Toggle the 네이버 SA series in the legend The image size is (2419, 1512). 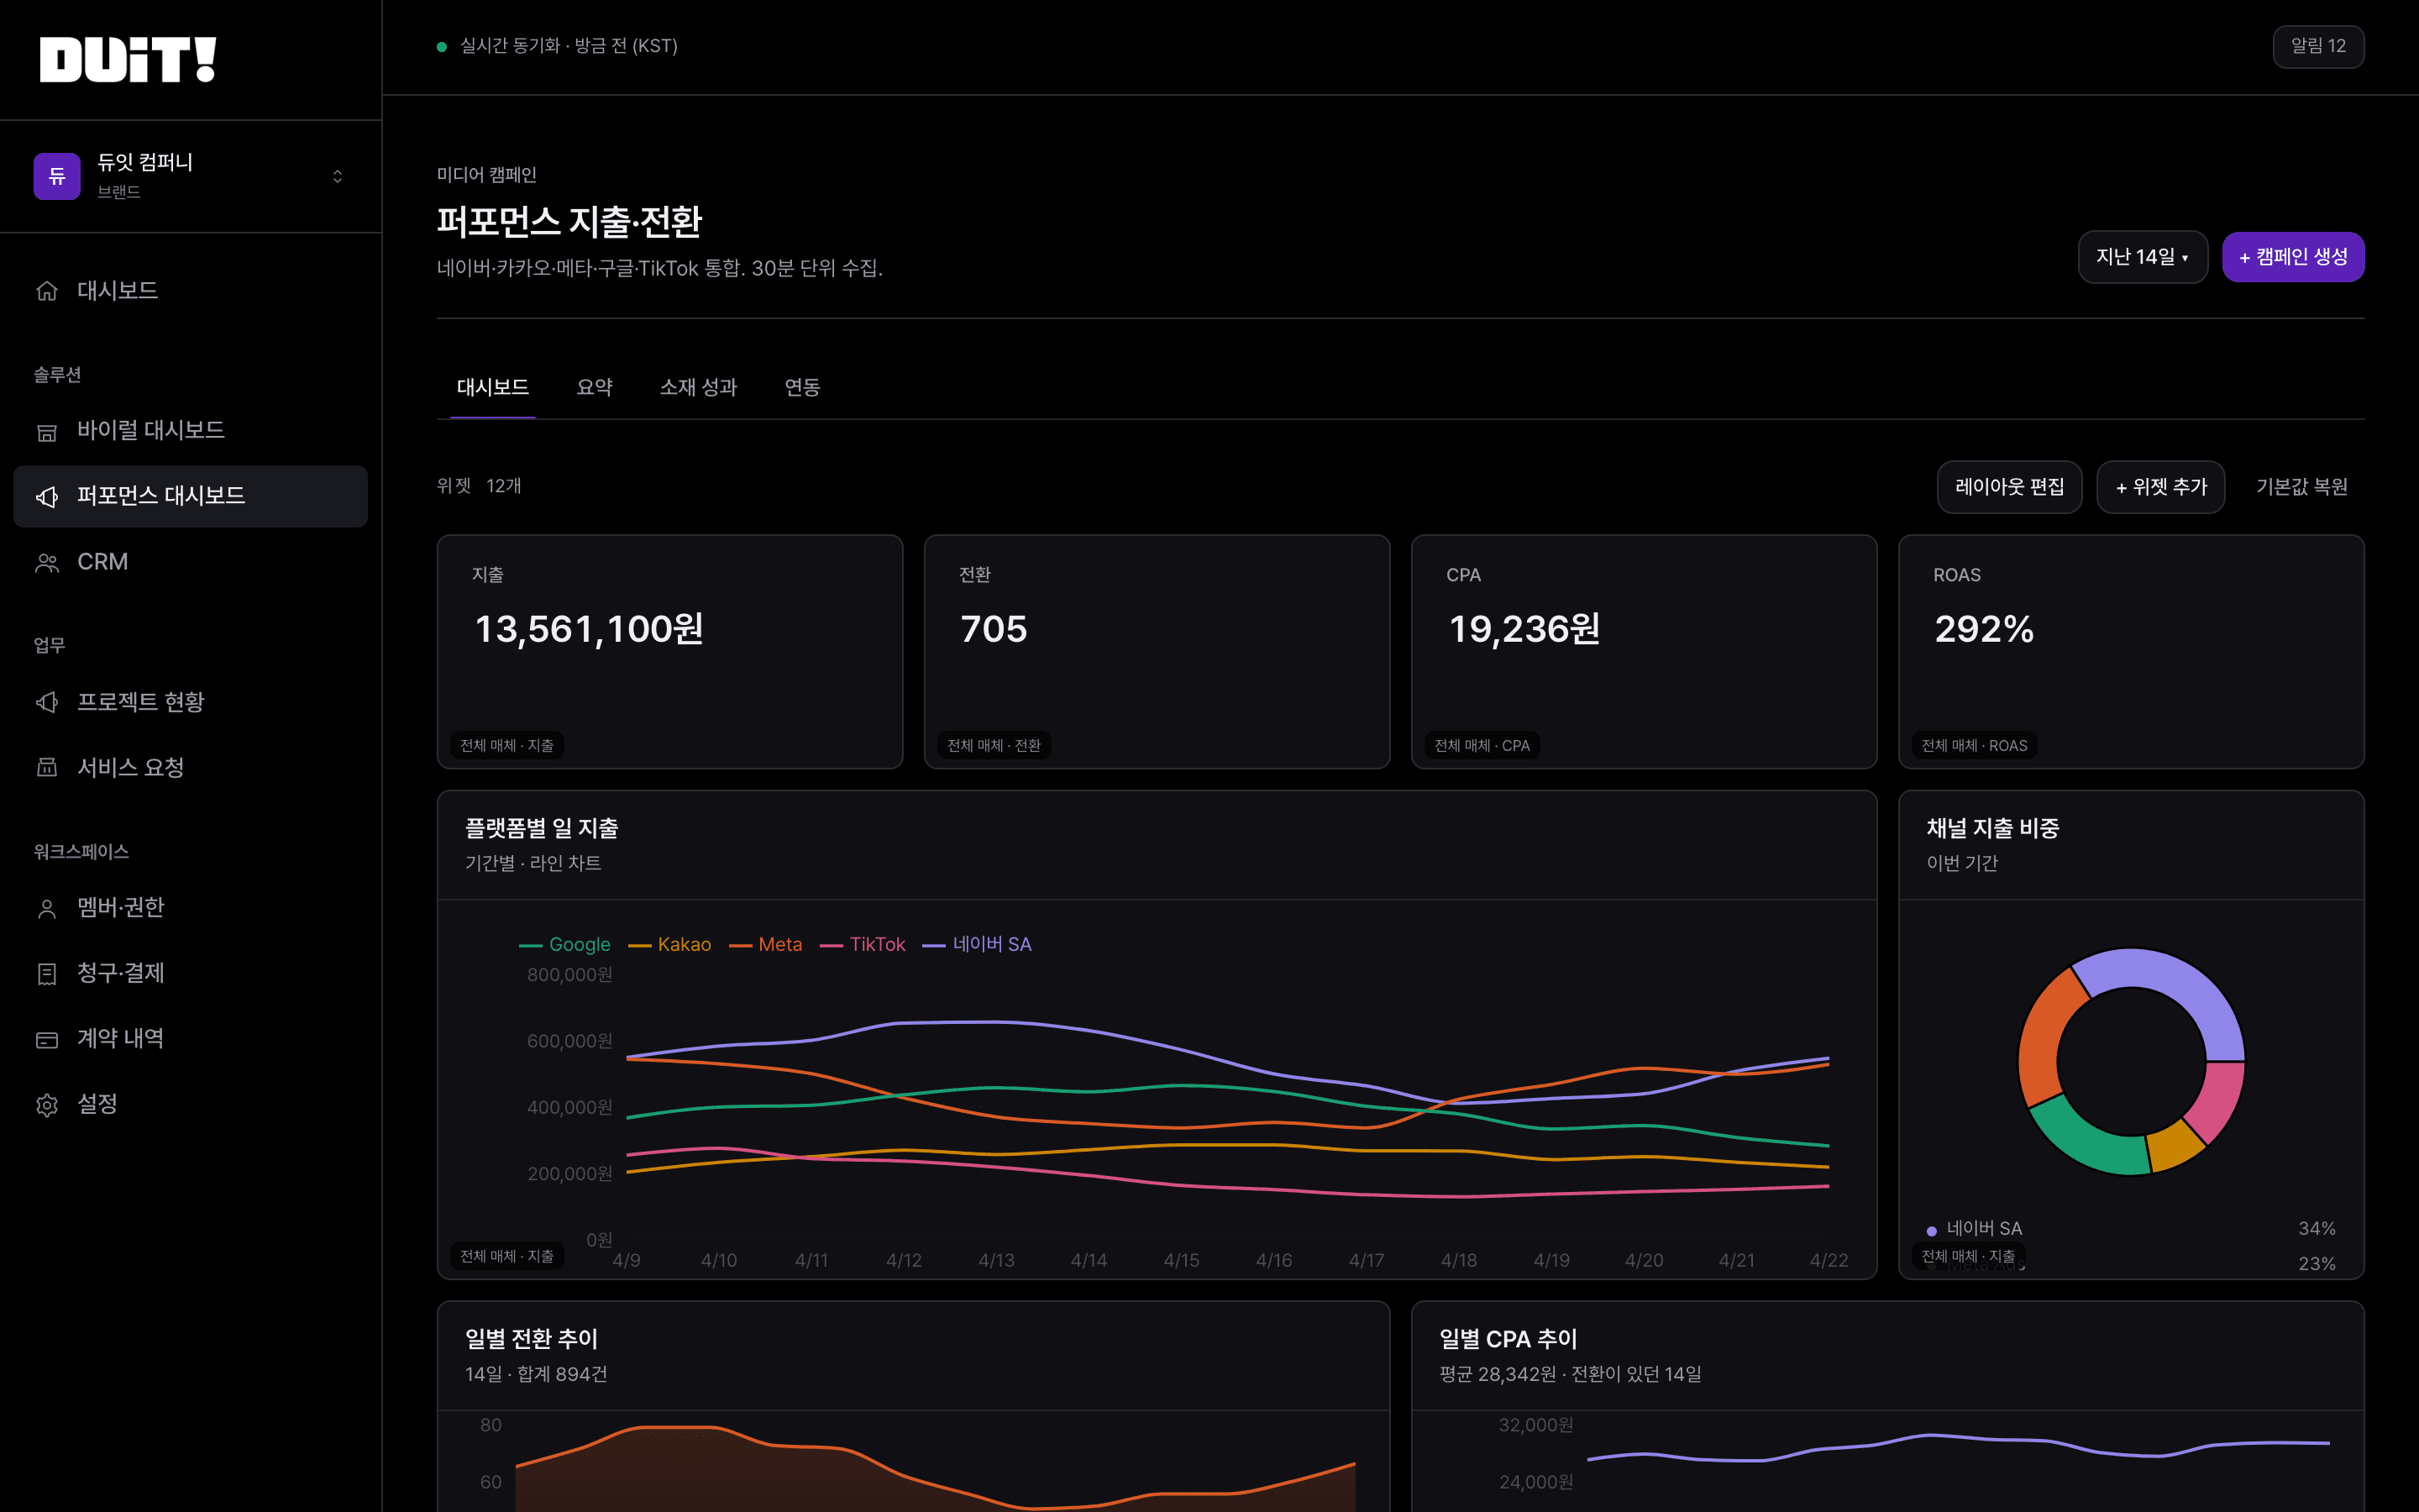(x=977, y=945)
